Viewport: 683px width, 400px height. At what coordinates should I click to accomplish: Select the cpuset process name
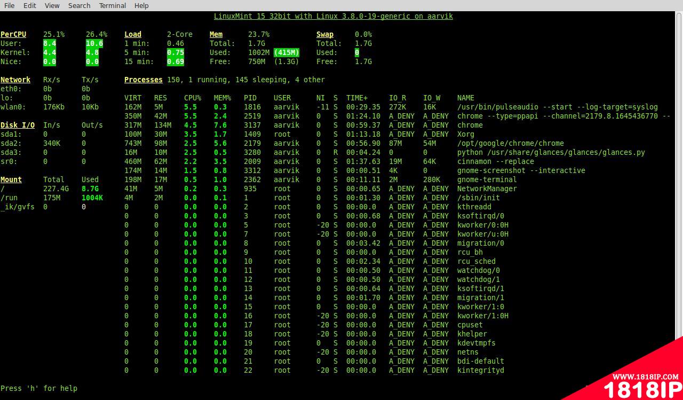(x=470, y=325)
